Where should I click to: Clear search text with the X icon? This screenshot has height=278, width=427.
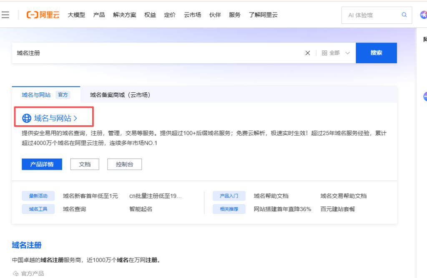click(308, 53)
